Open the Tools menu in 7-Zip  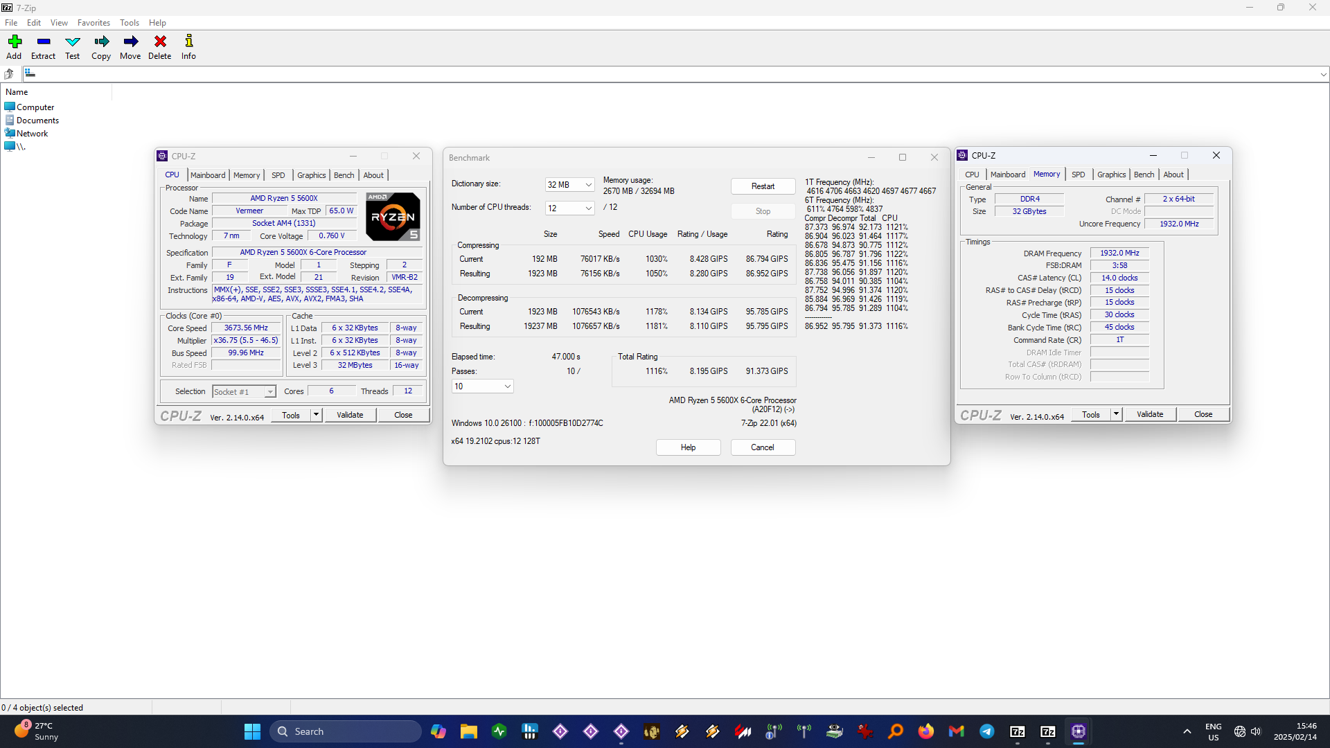[x=128, y=22]
